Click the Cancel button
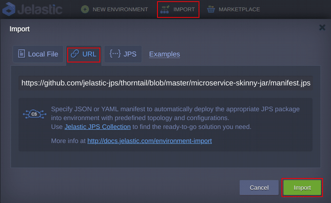Screen dimensions: 331x203 point(259,187)
